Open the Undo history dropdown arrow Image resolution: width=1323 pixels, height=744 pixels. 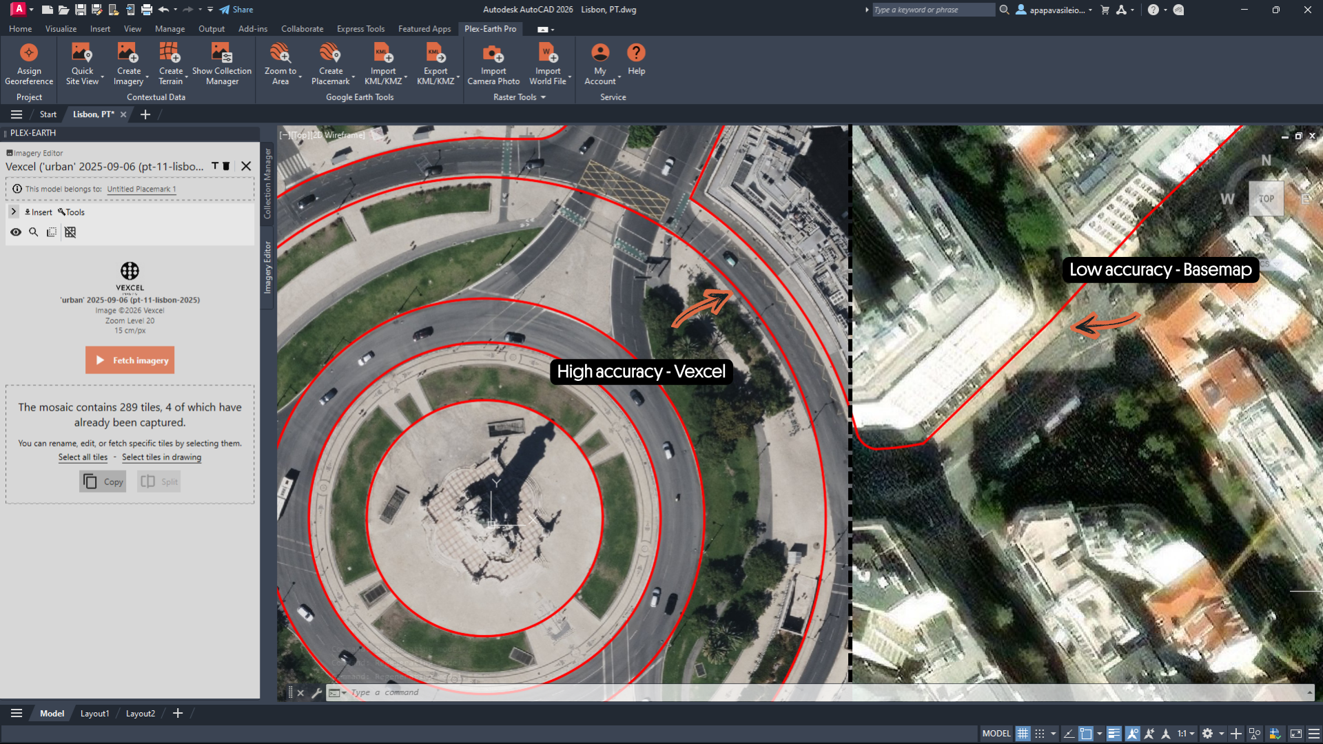(175, 10)
